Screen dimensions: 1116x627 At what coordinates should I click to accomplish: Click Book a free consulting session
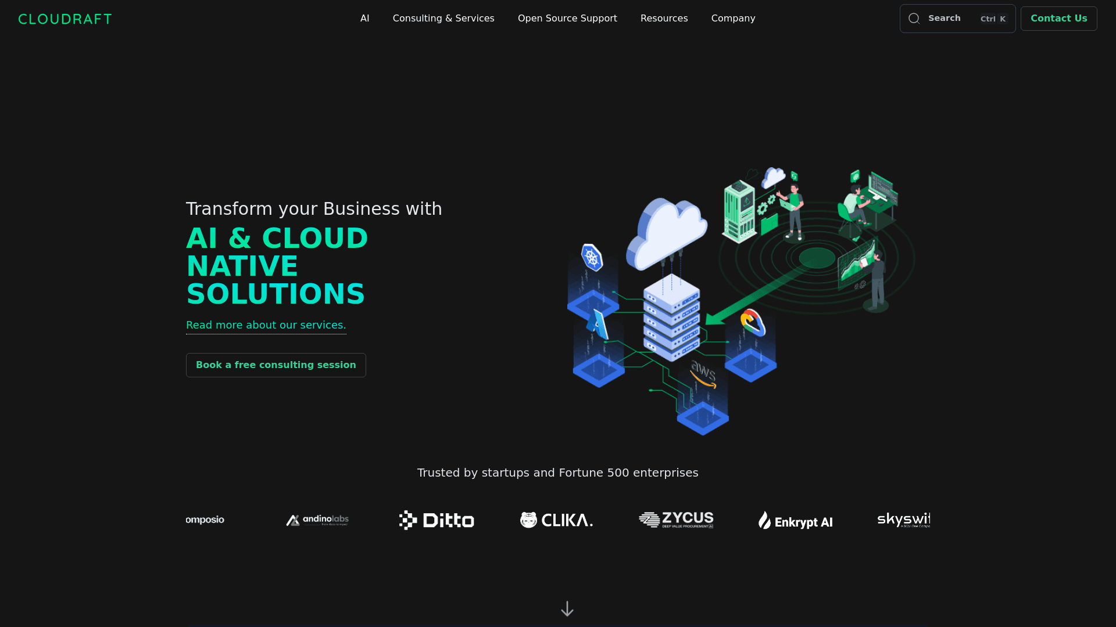276,365
